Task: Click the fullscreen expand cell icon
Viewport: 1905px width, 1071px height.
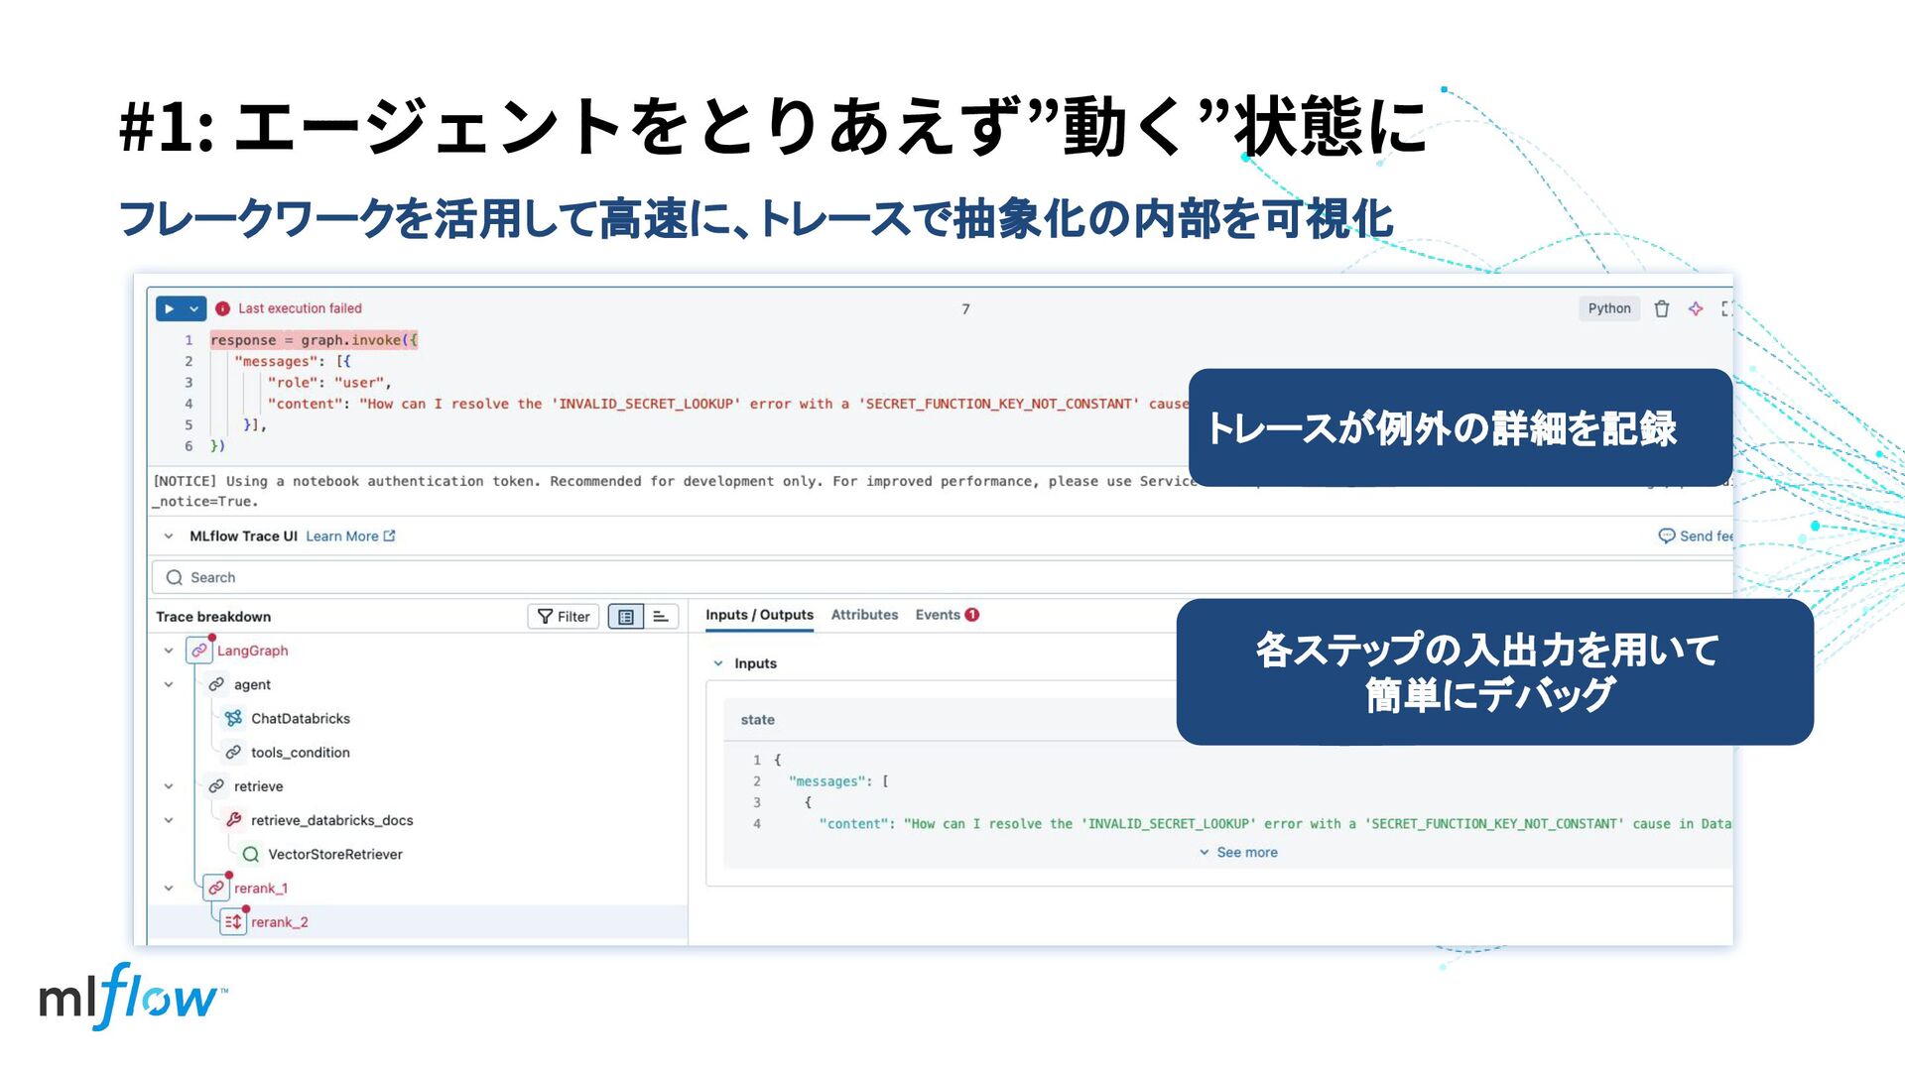Action: point(1726,308)
